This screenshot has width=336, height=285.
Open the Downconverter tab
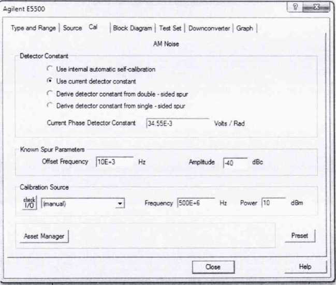click(209, 28)
